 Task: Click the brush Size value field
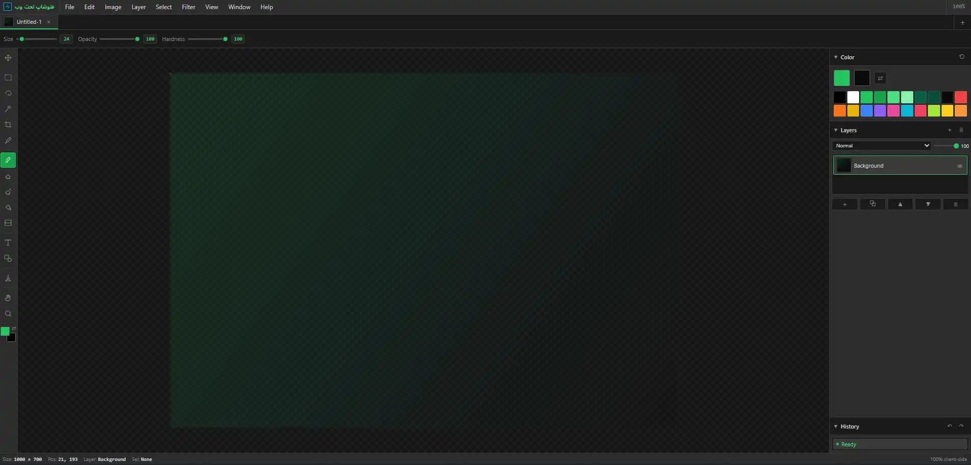pyautogui.click(x=66, y=39)
